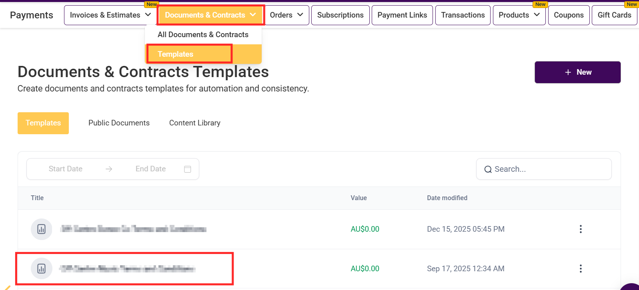
Task: Open the Content Library tab
Action: [x=194, y=123]
